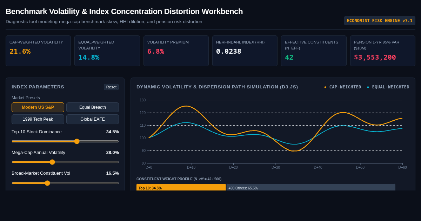Click the Equal-Weighted Volatility 14.8% value

coord(89,57)
